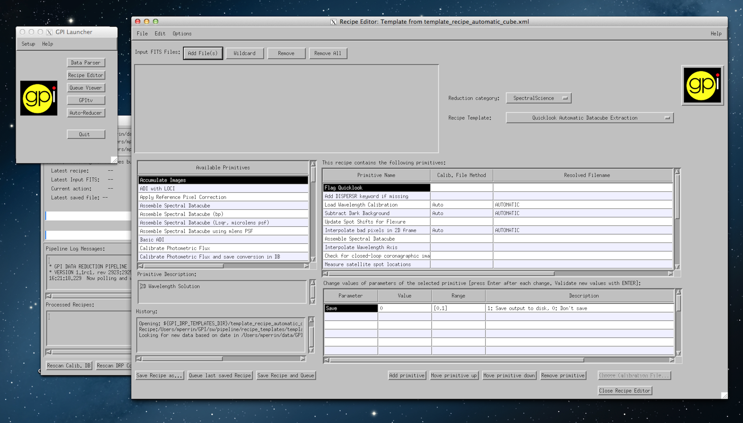Click horizontal scrollbar under Available Primitives
743x423 pixels.
pos(182,266)
